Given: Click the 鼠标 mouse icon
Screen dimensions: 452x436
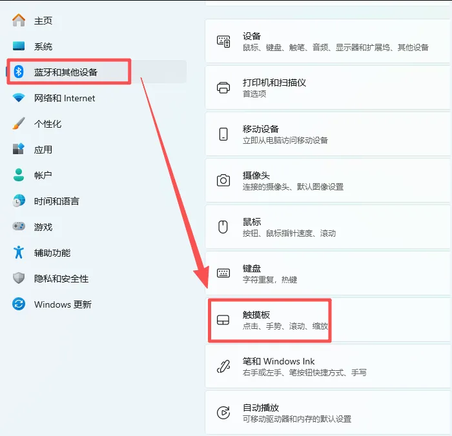Looking at the screenshot, I should coord(223,227).
